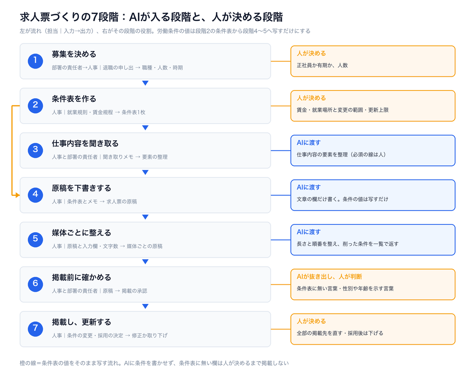Screen dimensions: 471x376
Task: Click the subtitle starting 左が流れ
Action: pyautogui.click(x=165, y=31)
